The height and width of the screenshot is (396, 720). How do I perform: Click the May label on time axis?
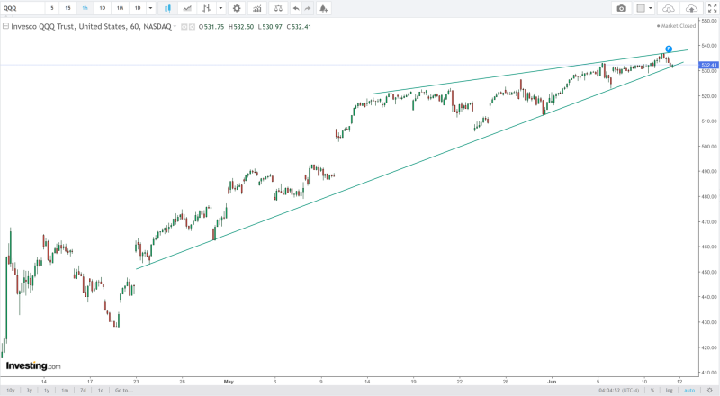pyautogui.click(x=229, y=382)
